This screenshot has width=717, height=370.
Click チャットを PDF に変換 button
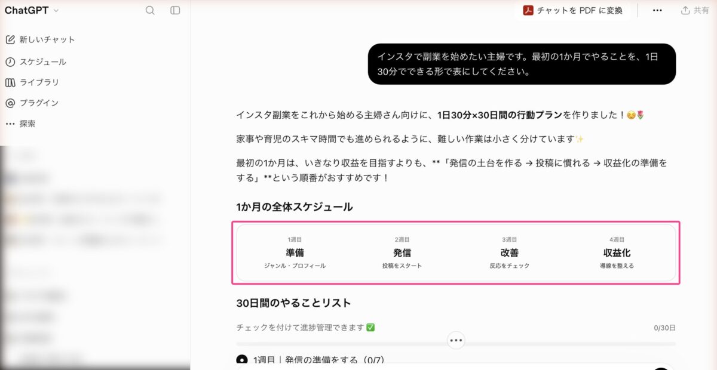tap(573, 10)
